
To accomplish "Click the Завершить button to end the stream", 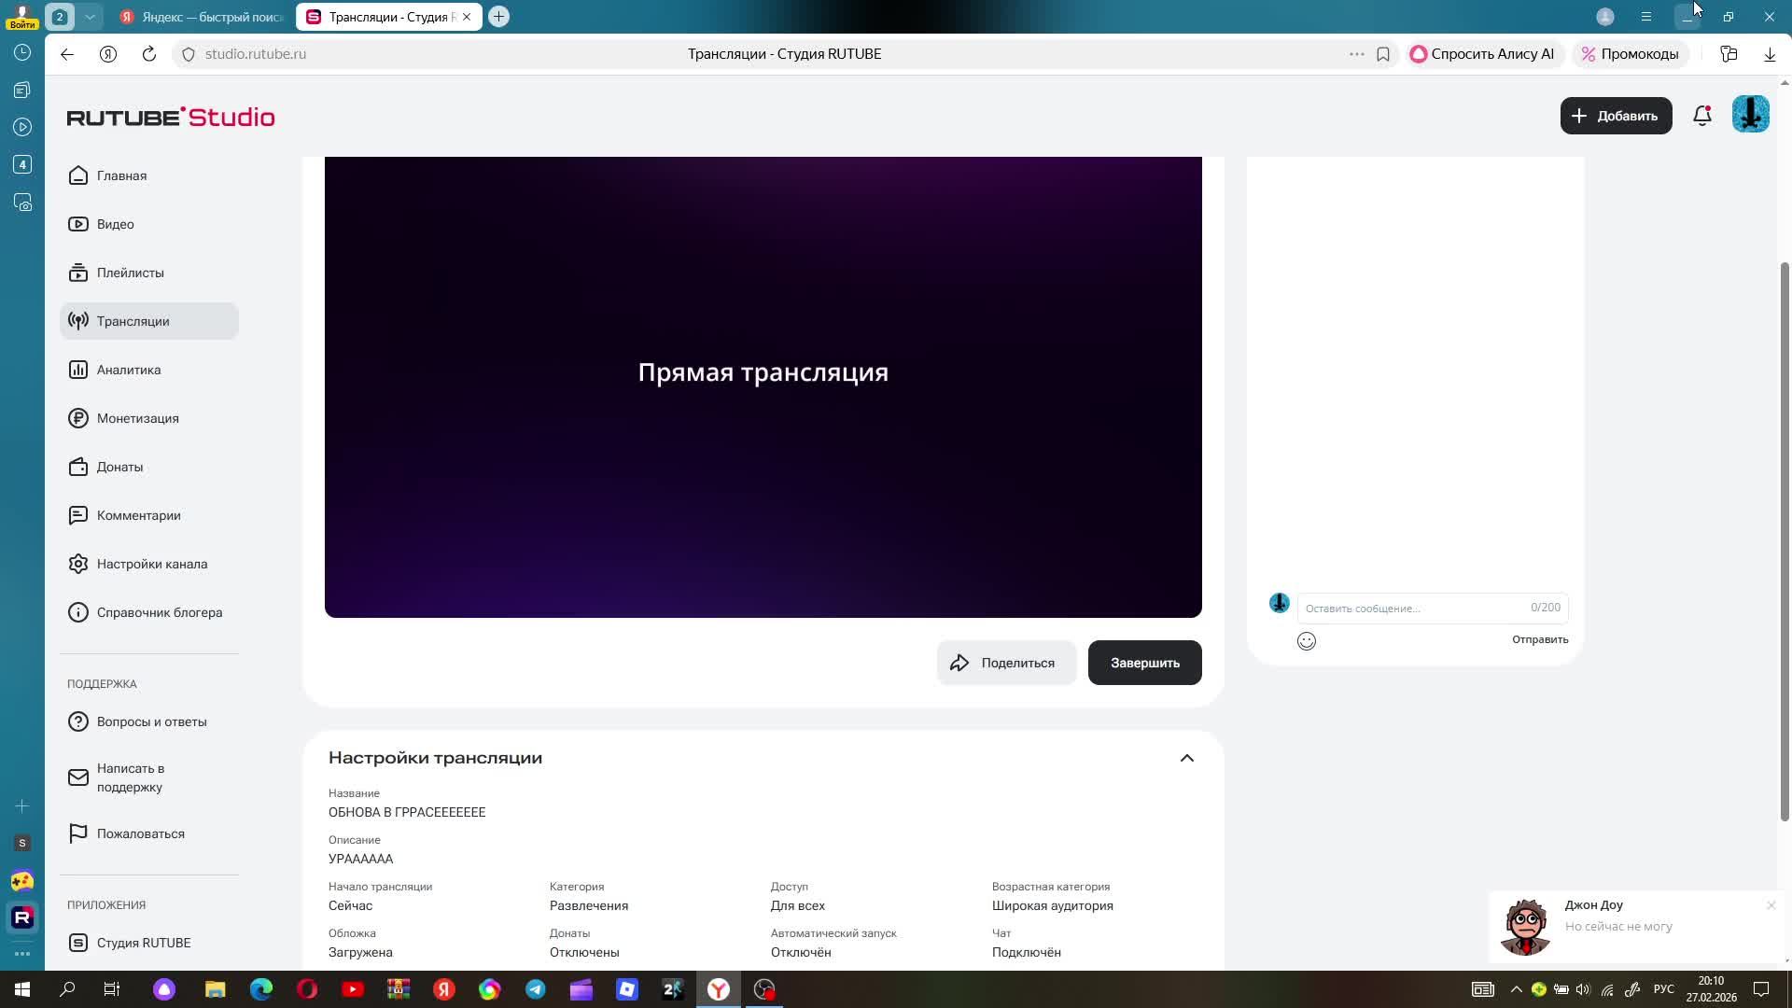I will tap(1144, 662).
